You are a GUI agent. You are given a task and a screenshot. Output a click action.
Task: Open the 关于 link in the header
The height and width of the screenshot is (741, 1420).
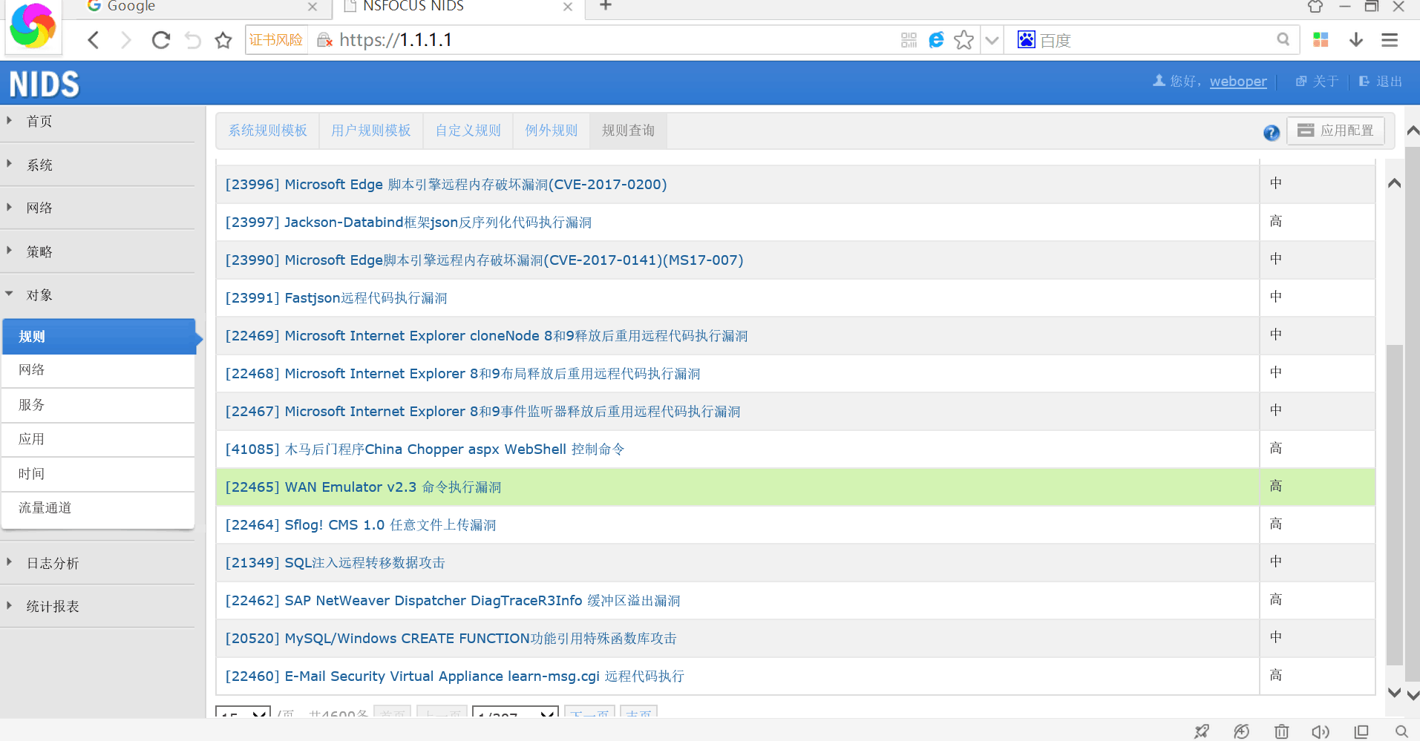(x=1318, y=82)
